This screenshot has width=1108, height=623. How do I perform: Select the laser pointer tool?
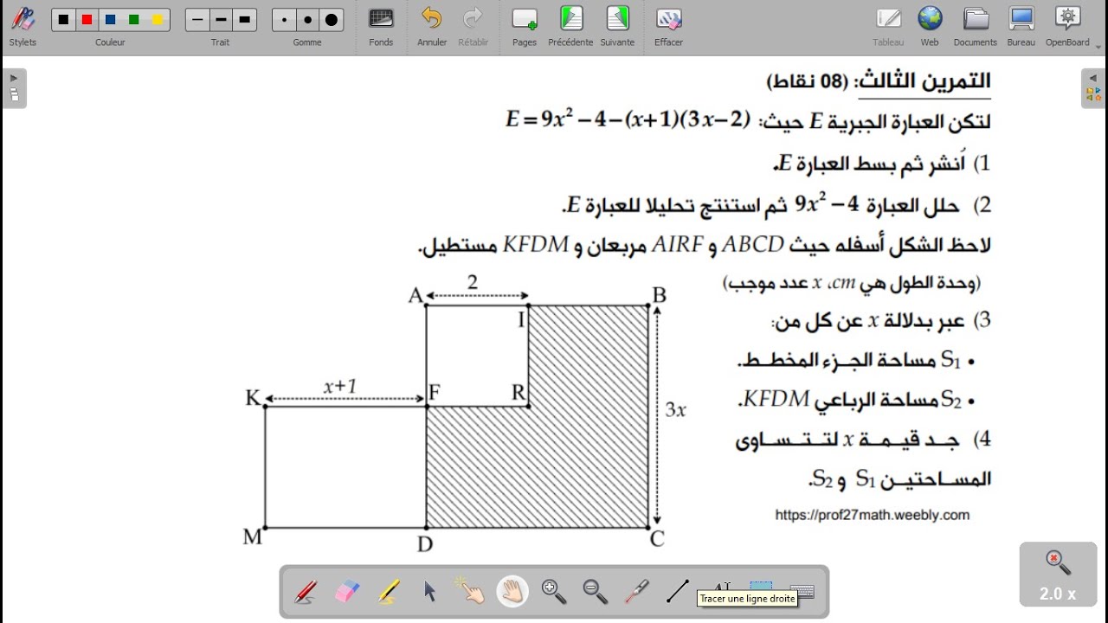click(637, 591)
